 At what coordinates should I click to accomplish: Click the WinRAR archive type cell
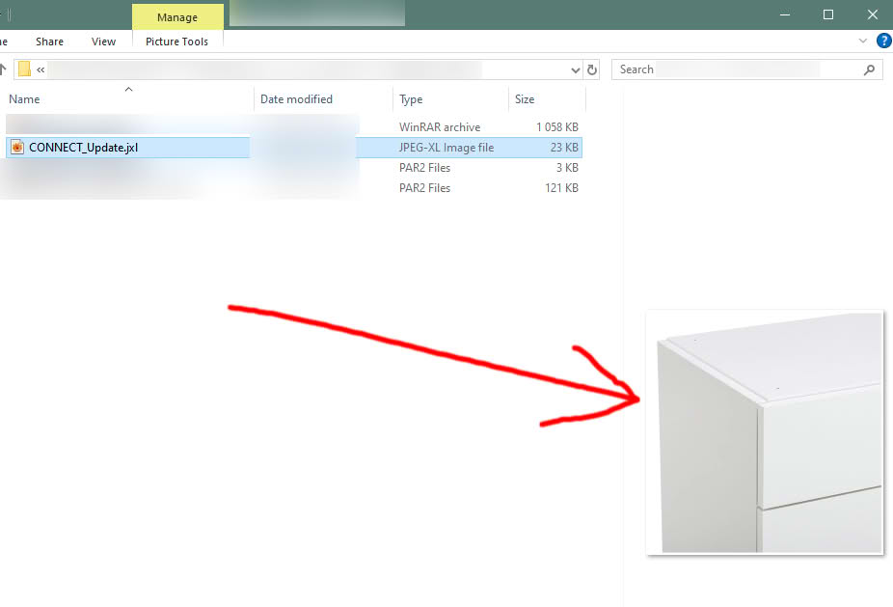439,127
